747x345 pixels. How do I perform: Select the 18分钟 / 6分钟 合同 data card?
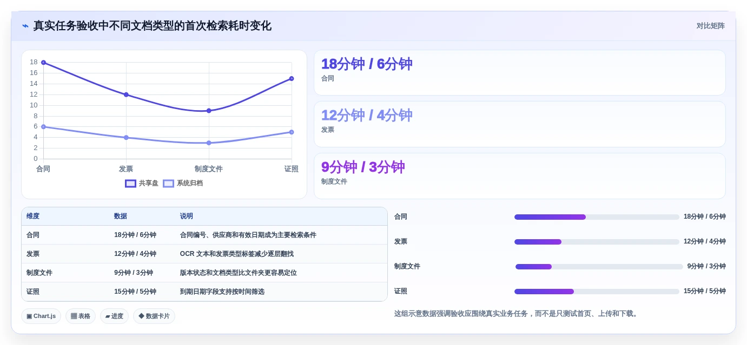(520, 73)
